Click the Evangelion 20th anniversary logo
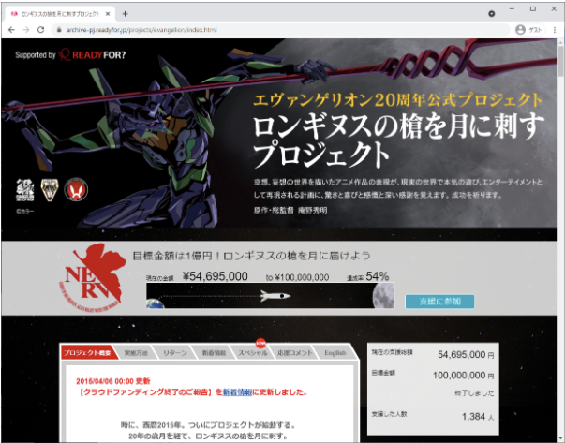The image size is (565, 443). click(x=25, y=190)
